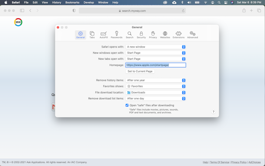Open the Remove history items dropdown
The image size is (265, 166).
(x=156, y=80)
